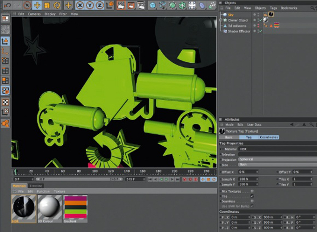The width and height of the screenshot is (317, 232).
Task: Click the purple deformer icon
Action: [202, 5]
